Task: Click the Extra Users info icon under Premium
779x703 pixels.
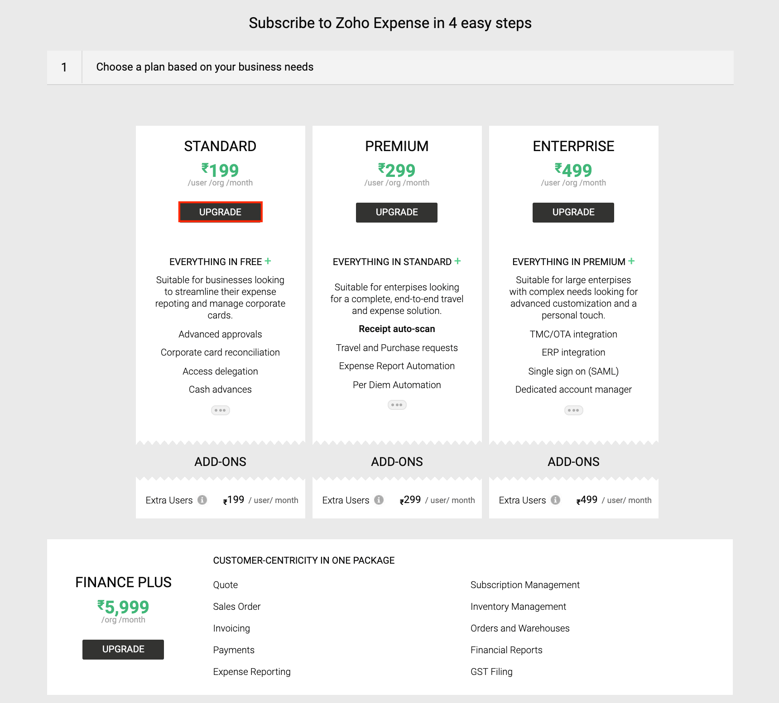Action: pyautogui.click(x=379, y=500)
